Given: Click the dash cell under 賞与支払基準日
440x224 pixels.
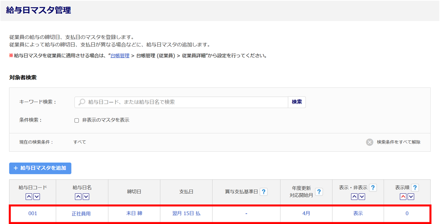Looking at the screenshot, I should pos(246,213).
